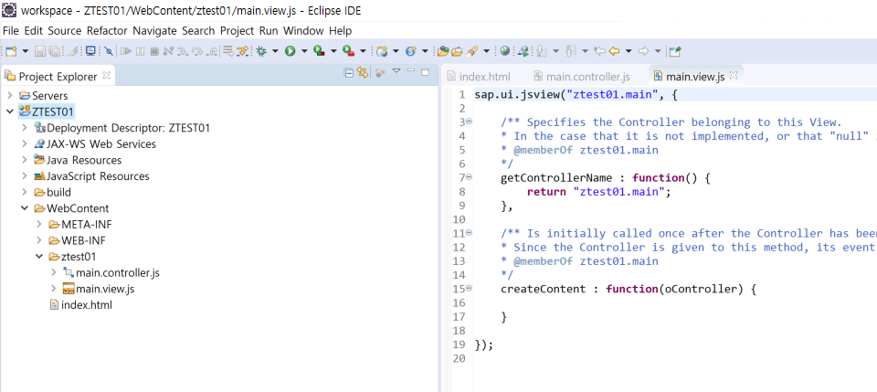Click the Disconnect debug icon
This screenshot has height=392, width=877.
[x=168, y=51]
